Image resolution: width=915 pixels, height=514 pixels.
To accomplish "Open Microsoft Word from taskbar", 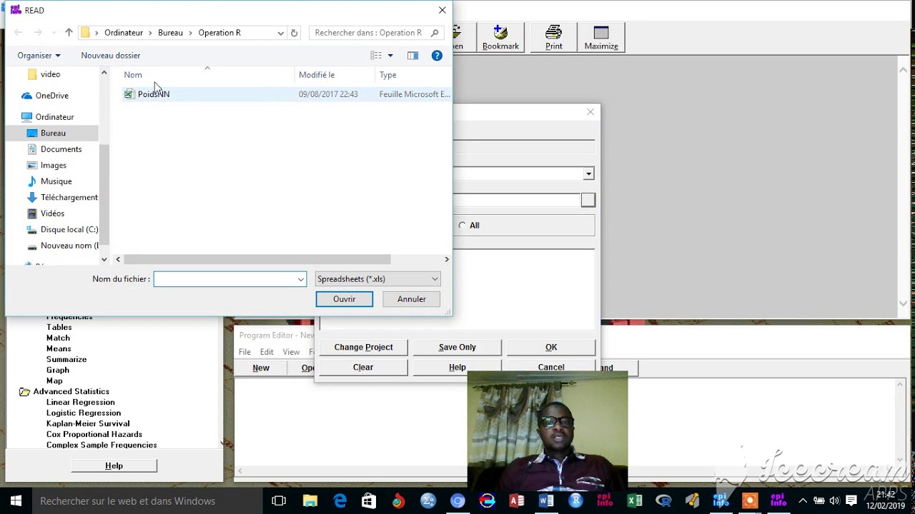I will pyautogui.click(x=546, y=501).
